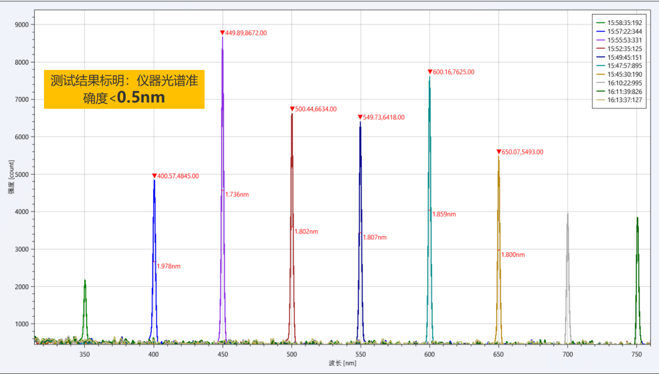The width and height of the screenshot is (659, 374).
Task: Click the gray spectrum peak near 700 nm
Action: pos(568,278)
